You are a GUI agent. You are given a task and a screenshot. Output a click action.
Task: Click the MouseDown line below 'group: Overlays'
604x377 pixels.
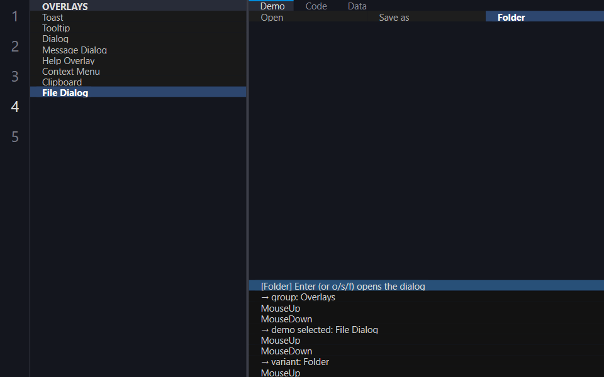(x=427, y=319)
